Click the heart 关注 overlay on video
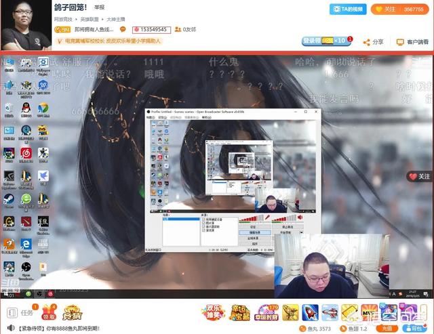Image resolution: width=434 pixels, height=334 pixels. (419, 176)
